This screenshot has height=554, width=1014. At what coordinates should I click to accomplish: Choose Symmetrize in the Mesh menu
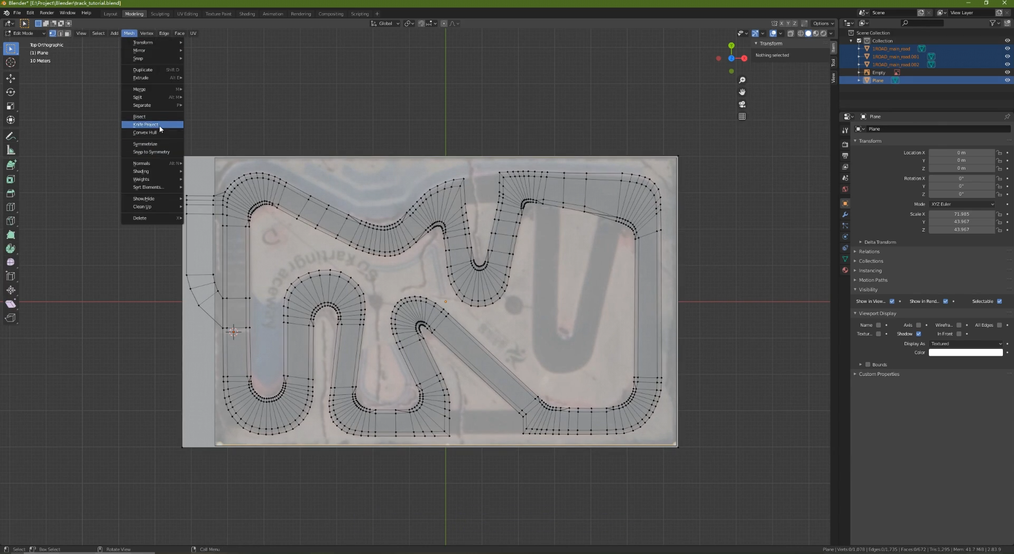pos(152,144)
